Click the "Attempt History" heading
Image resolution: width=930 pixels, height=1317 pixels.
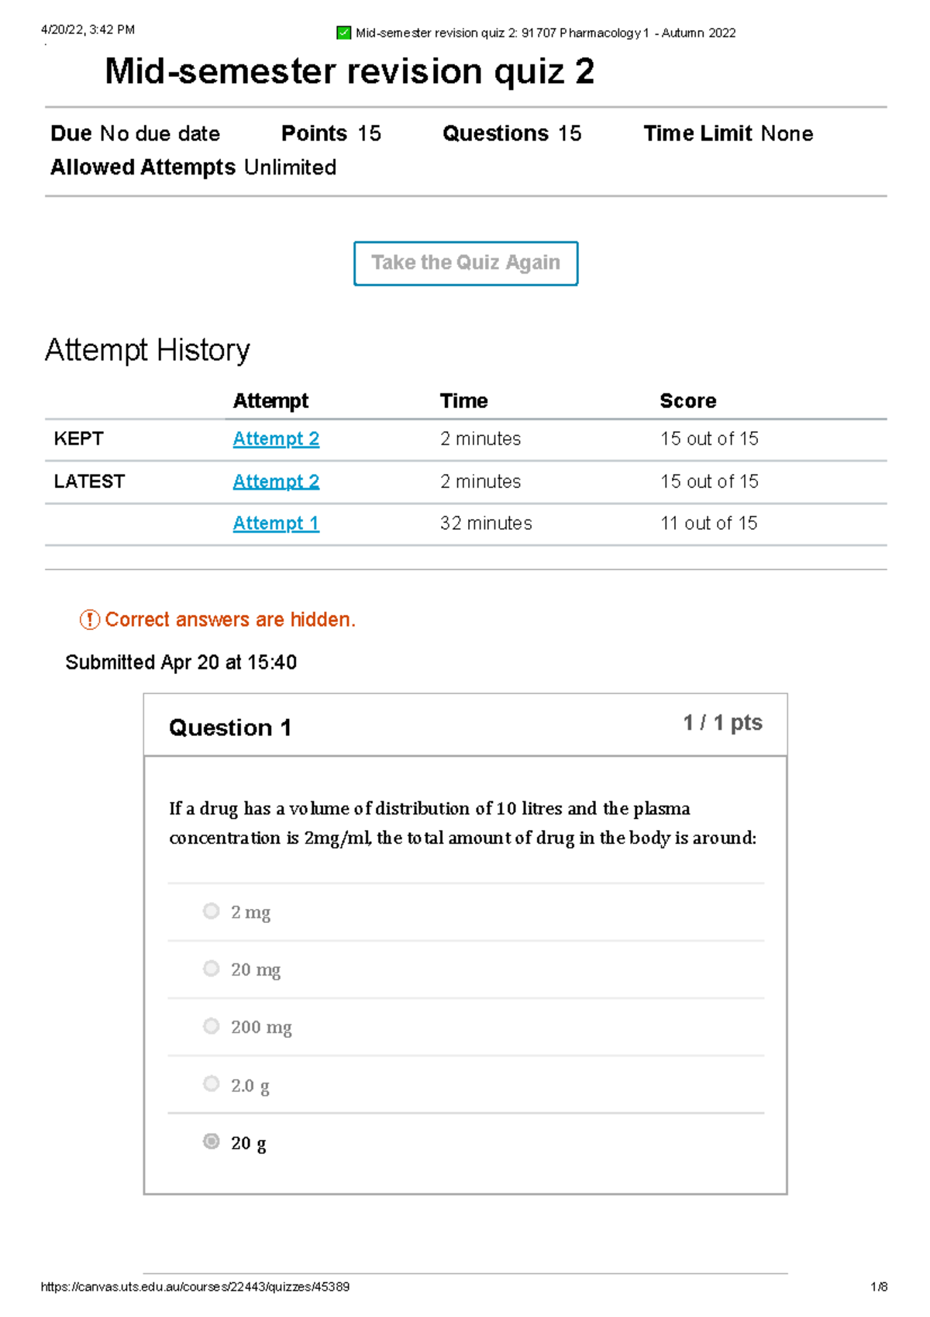(148, 350)
